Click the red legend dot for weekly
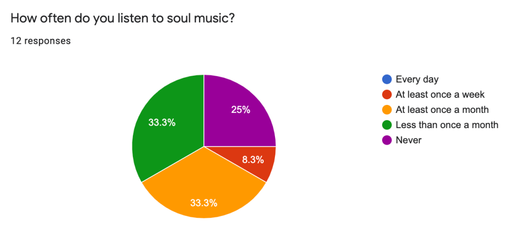This screenshot has width=517, height=237. coord(387,94)
